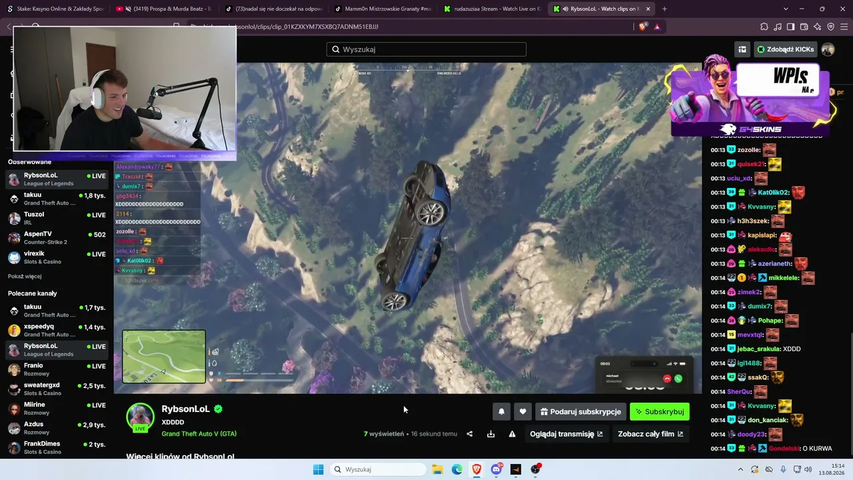This screenshot has height=480, width=853.
Task: Open Tuszol channel in sidebar
Action: pos(57,218)
